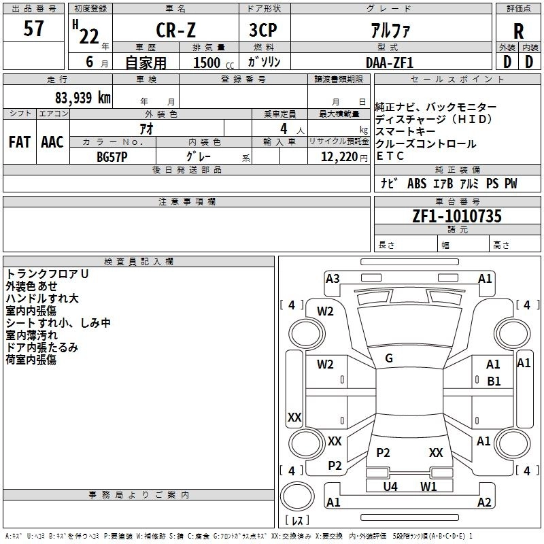Select the DAA-ZF1 model type cell
544x544 pixels.
tap(392, 62)
